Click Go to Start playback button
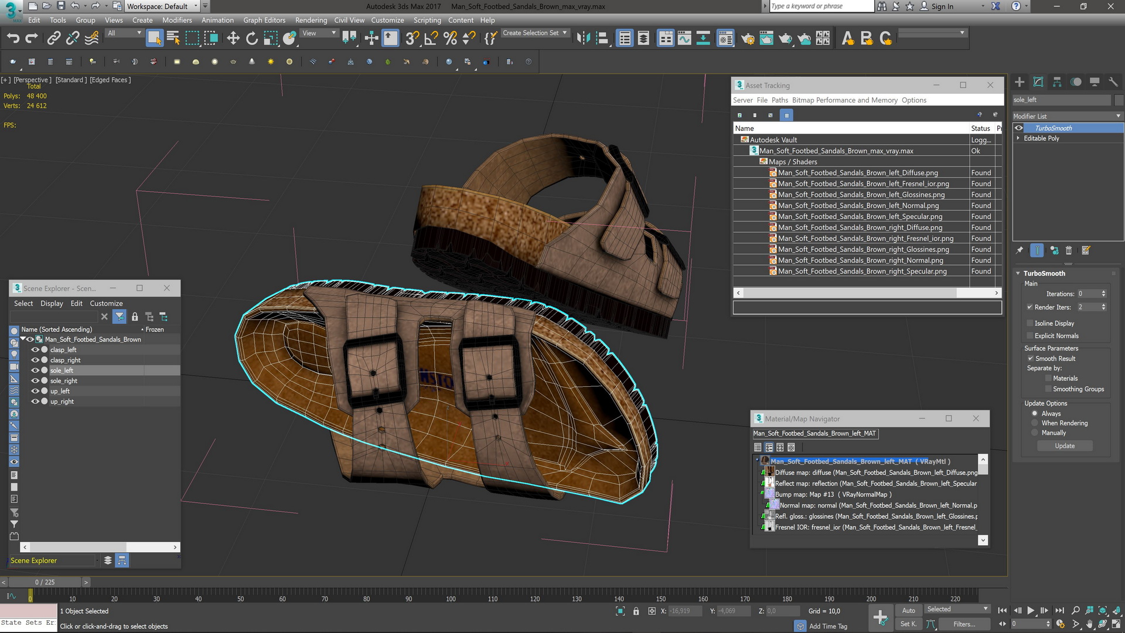This screenshot has width=1125, height=633. [1002, 611]
